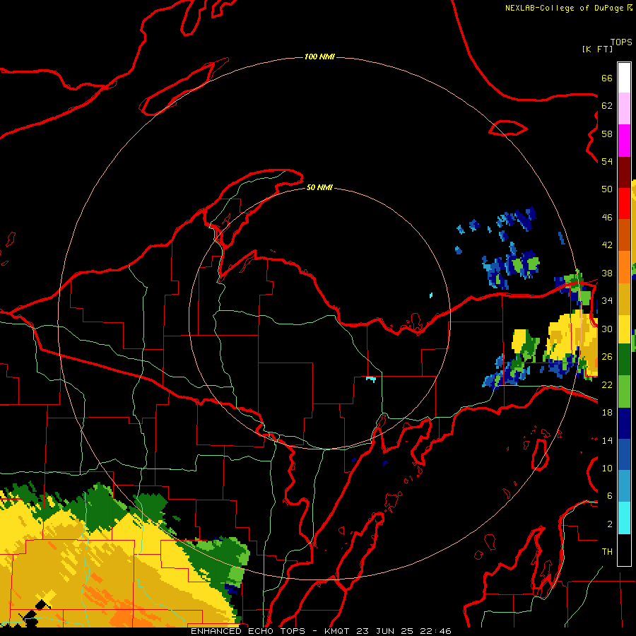Screen dimensions: 636x636
Task: Click the dark orange legend swatch between 42 and 46
Action: 624,235
